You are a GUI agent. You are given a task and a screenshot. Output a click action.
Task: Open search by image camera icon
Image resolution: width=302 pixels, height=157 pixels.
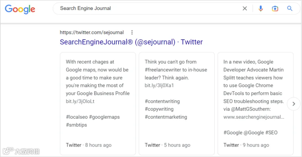tap(275, 9)
